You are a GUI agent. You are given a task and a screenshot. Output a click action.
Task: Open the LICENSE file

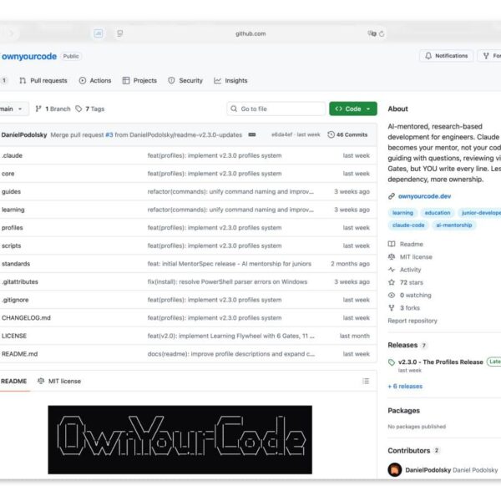coord(14,337)
